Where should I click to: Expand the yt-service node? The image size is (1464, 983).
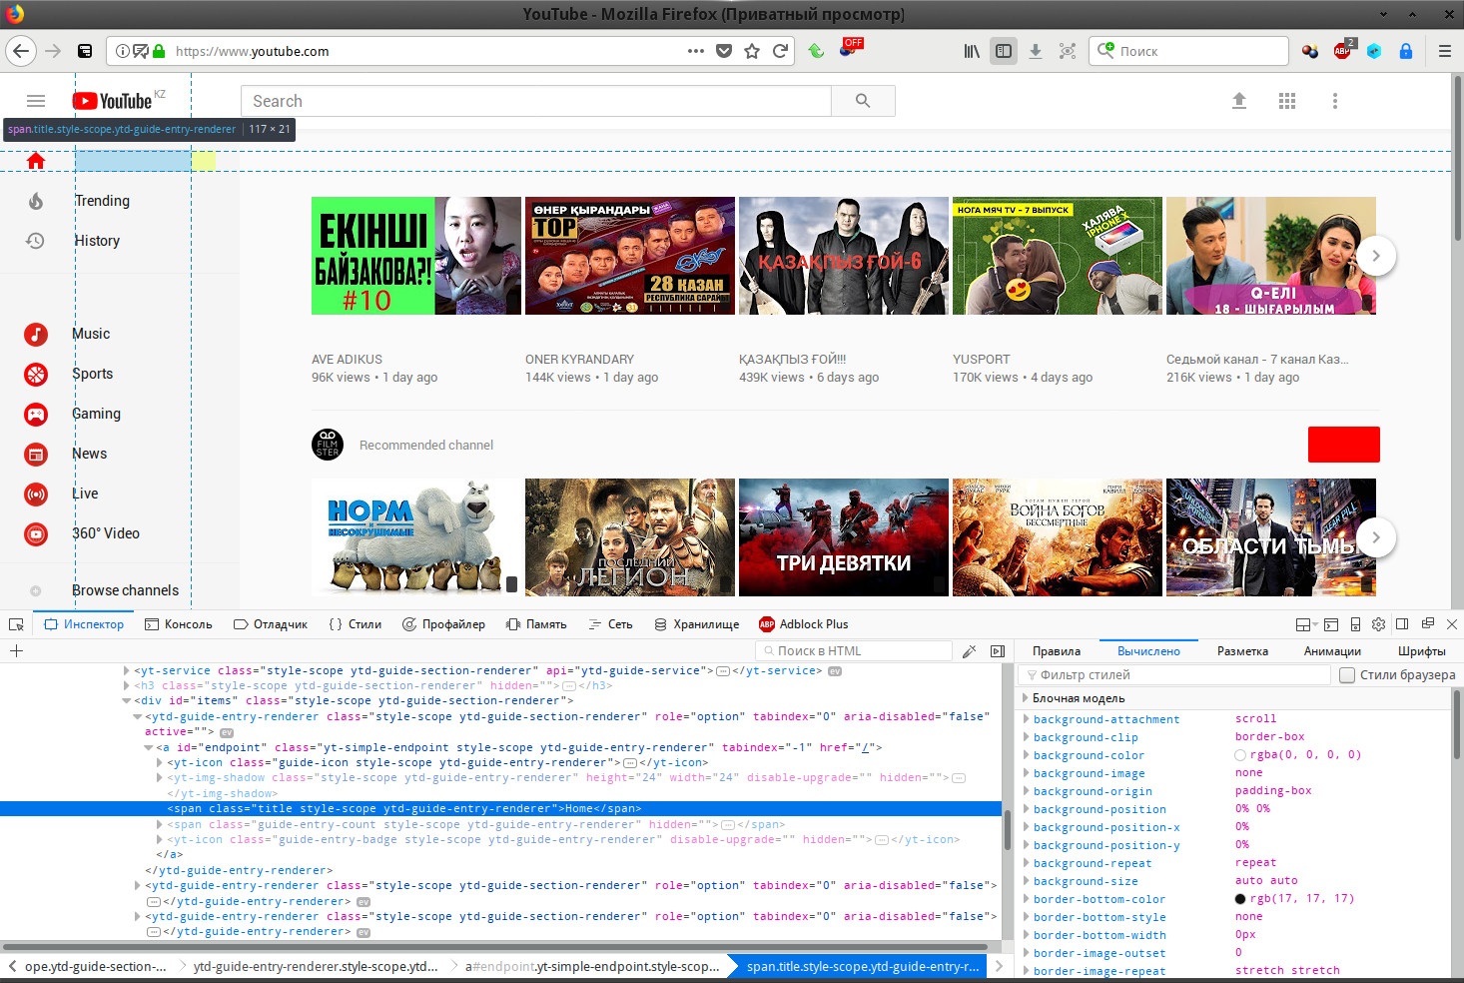[126, 671]
